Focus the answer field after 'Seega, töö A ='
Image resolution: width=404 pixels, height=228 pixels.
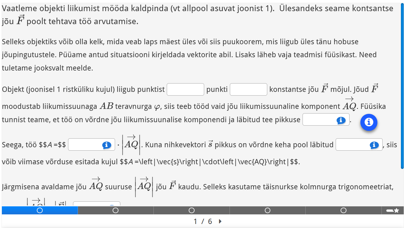tap(85, 145)
